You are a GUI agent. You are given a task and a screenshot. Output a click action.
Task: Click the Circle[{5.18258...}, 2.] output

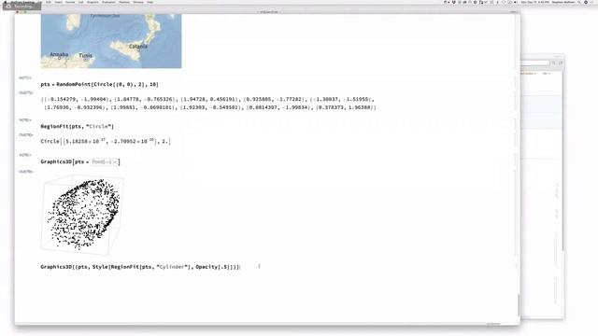(106, 141)
